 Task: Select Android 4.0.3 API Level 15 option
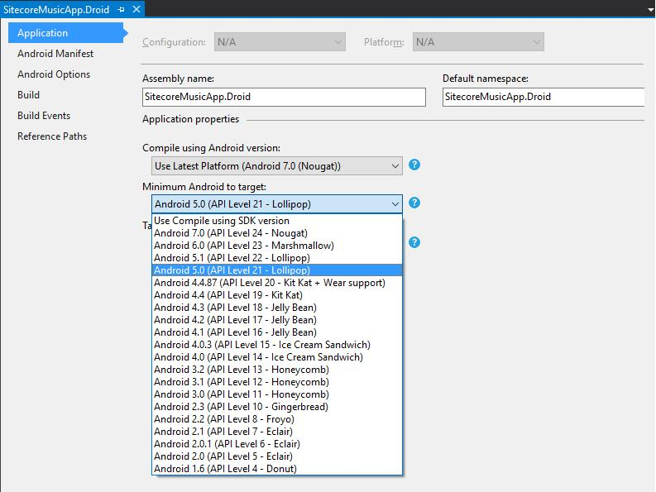pos(277,345)
